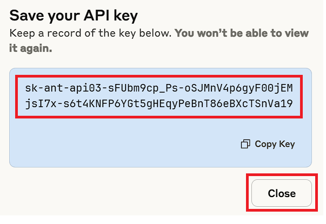Click the first line of the API key
The image size is (326, 224).
click(x=158, y=87)
